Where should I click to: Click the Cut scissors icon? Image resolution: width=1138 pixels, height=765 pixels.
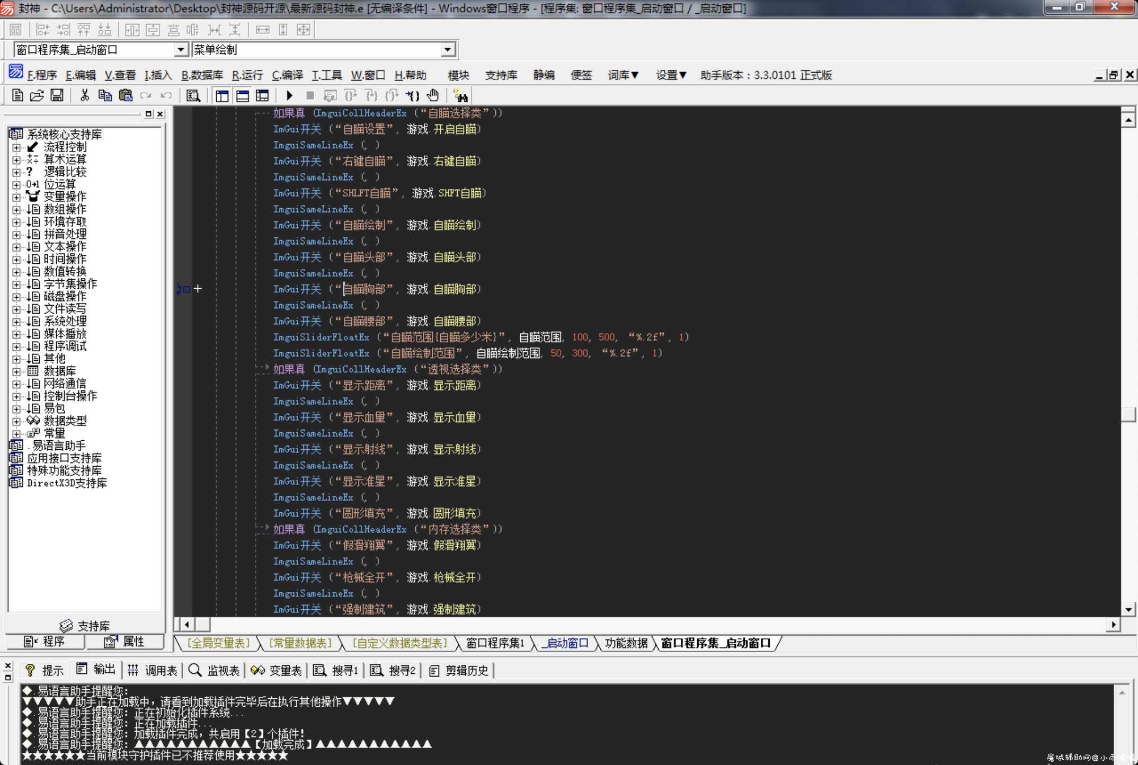pyautogui.click(x=84, y=95)
